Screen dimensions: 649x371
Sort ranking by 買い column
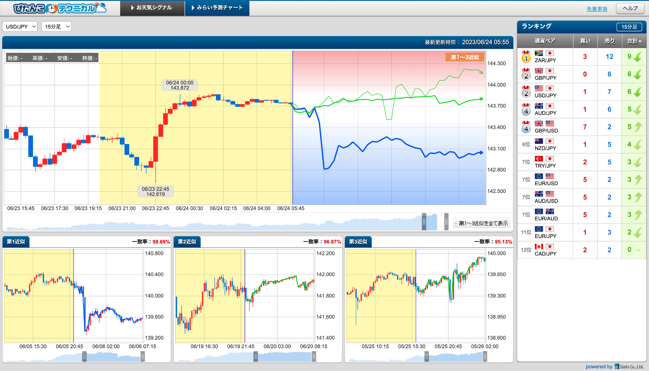click(585, 41)
